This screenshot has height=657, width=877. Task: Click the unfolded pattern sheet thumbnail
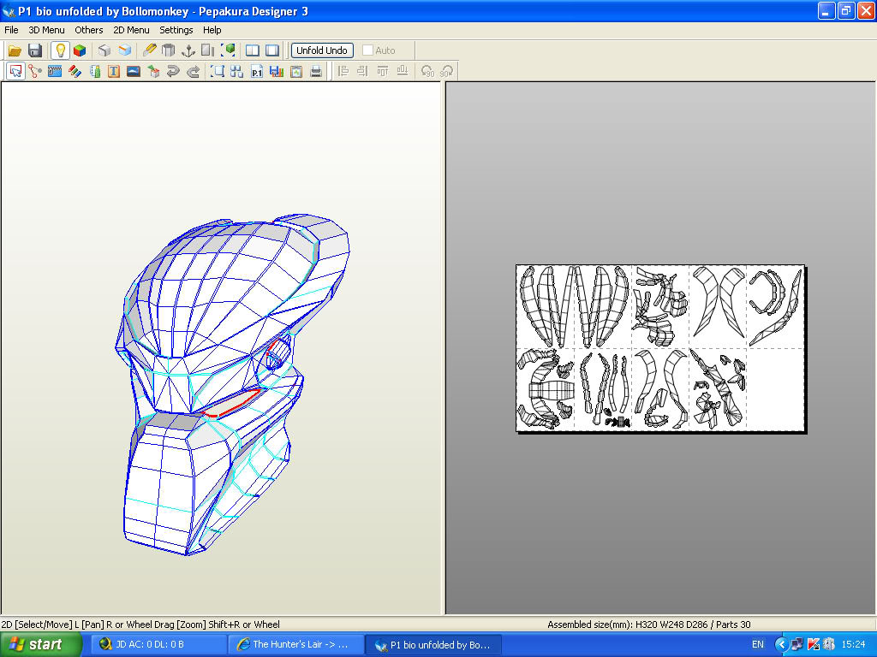(660, 348)
